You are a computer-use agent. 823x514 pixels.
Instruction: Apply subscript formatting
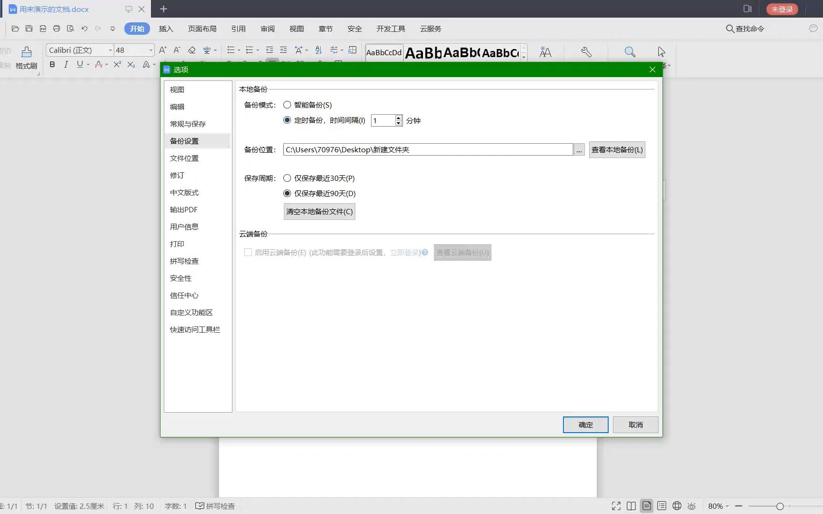131,64
